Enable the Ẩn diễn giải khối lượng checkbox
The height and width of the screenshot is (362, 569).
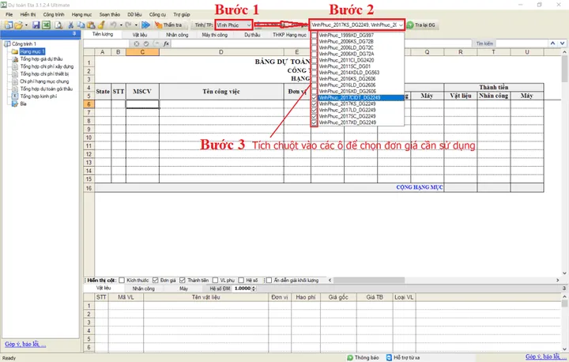269,281
